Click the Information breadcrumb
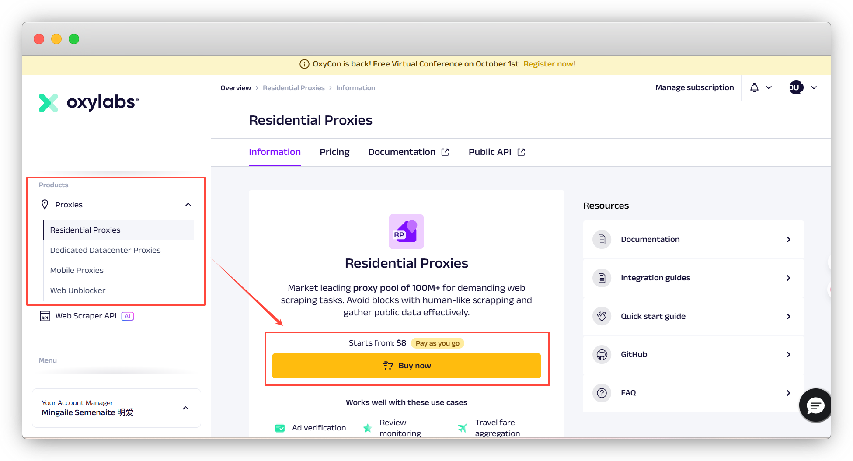Image resolution: width=853 pixels, height=461 pixels. pyautogui.click(x=355, y=88)
